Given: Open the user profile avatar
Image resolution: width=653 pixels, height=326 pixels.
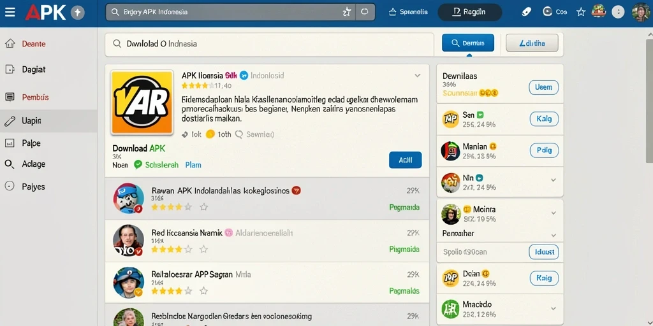Looking at the screenshot, I should (x=640, y=12).
